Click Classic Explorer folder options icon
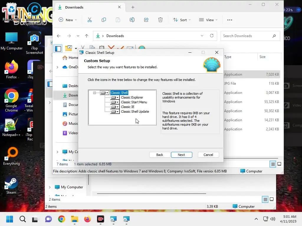This screenshot has height=226, width=302. [68, 48]
